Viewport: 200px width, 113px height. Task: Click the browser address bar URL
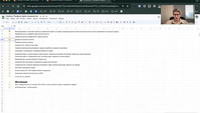pos(73,6)
